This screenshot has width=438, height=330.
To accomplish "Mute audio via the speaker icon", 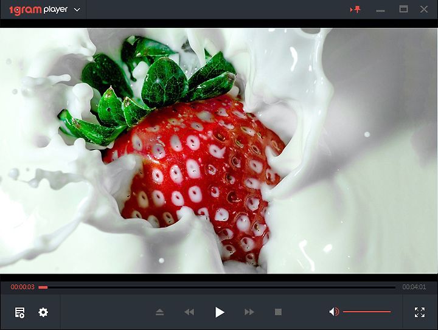I will 334,312.
